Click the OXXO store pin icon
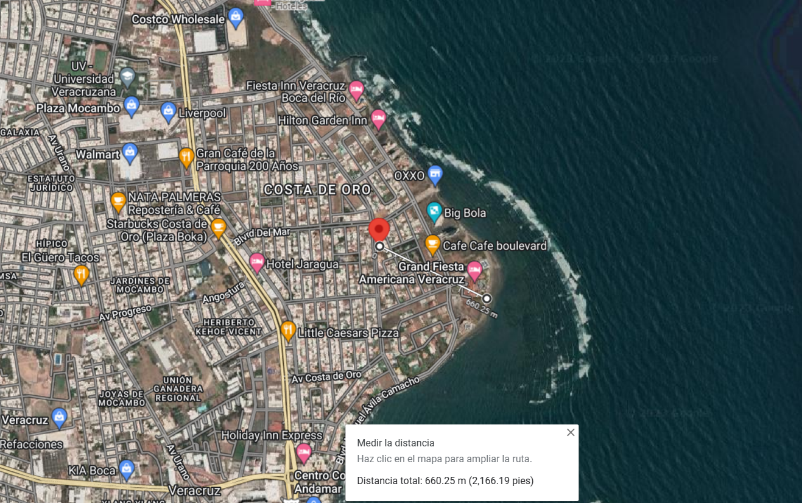 pyautogui.click(x=434, y=175)
